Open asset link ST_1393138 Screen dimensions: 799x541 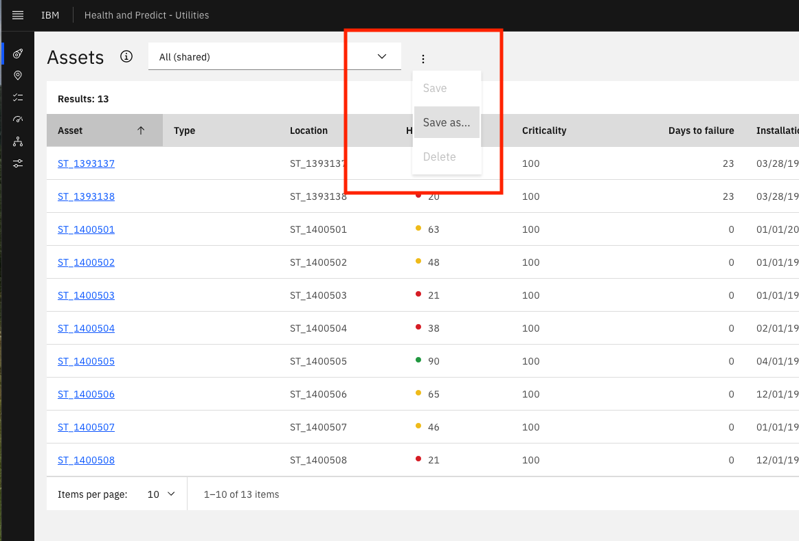click(x=86, y=196)
